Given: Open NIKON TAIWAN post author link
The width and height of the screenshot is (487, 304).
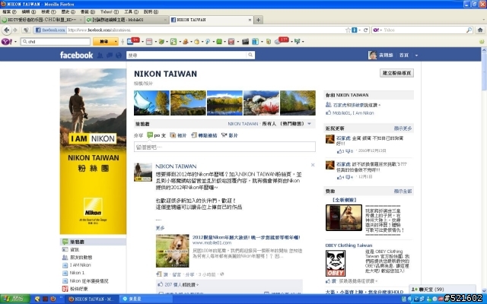Looking at the screenshot, I should pyautogui.click(x=176, y=166).
